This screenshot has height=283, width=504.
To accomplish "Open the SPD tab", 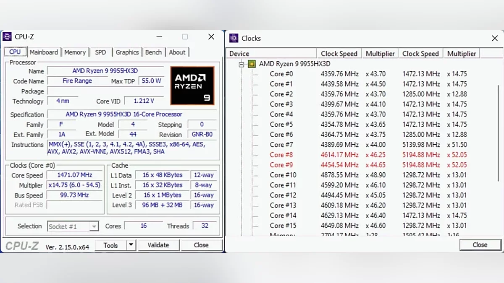I will [100, 52].
